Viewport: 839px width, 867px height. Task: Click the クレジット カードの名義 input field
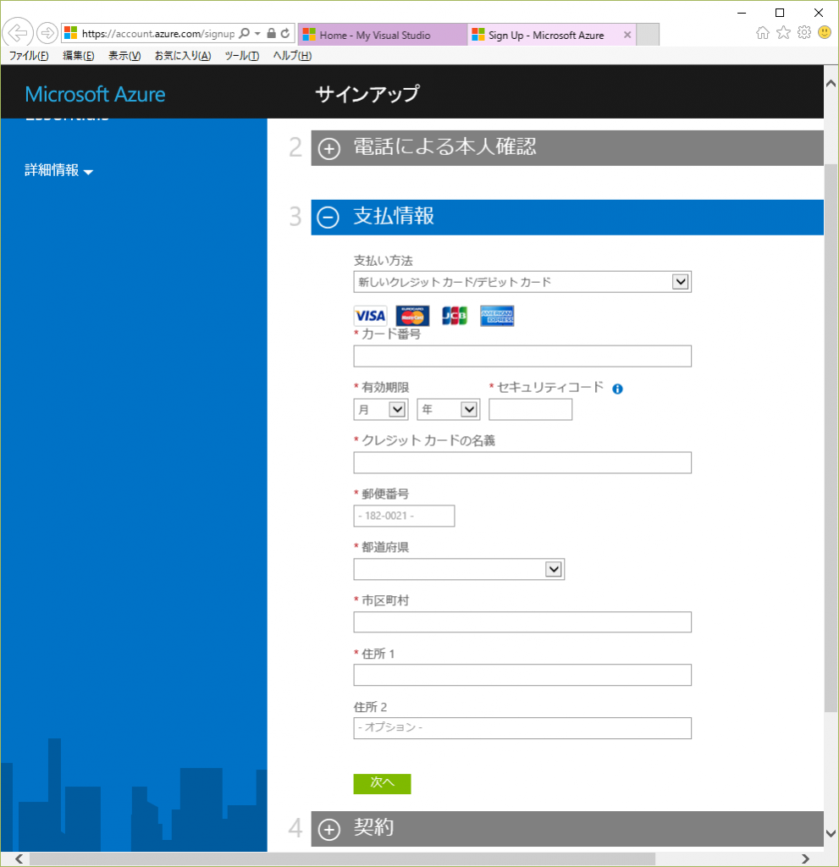click(x=522, y=463)
